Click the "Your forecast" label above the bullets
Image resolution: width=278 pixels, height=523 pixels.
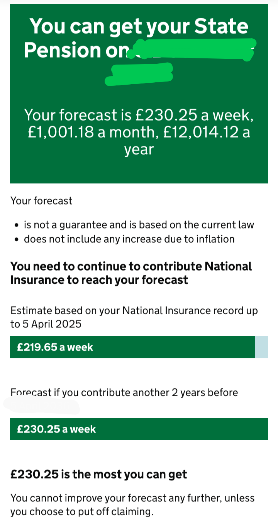point(41,201)
